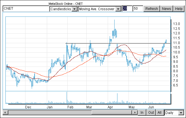Click the 9.5 price axis label

tap(175, 57)
